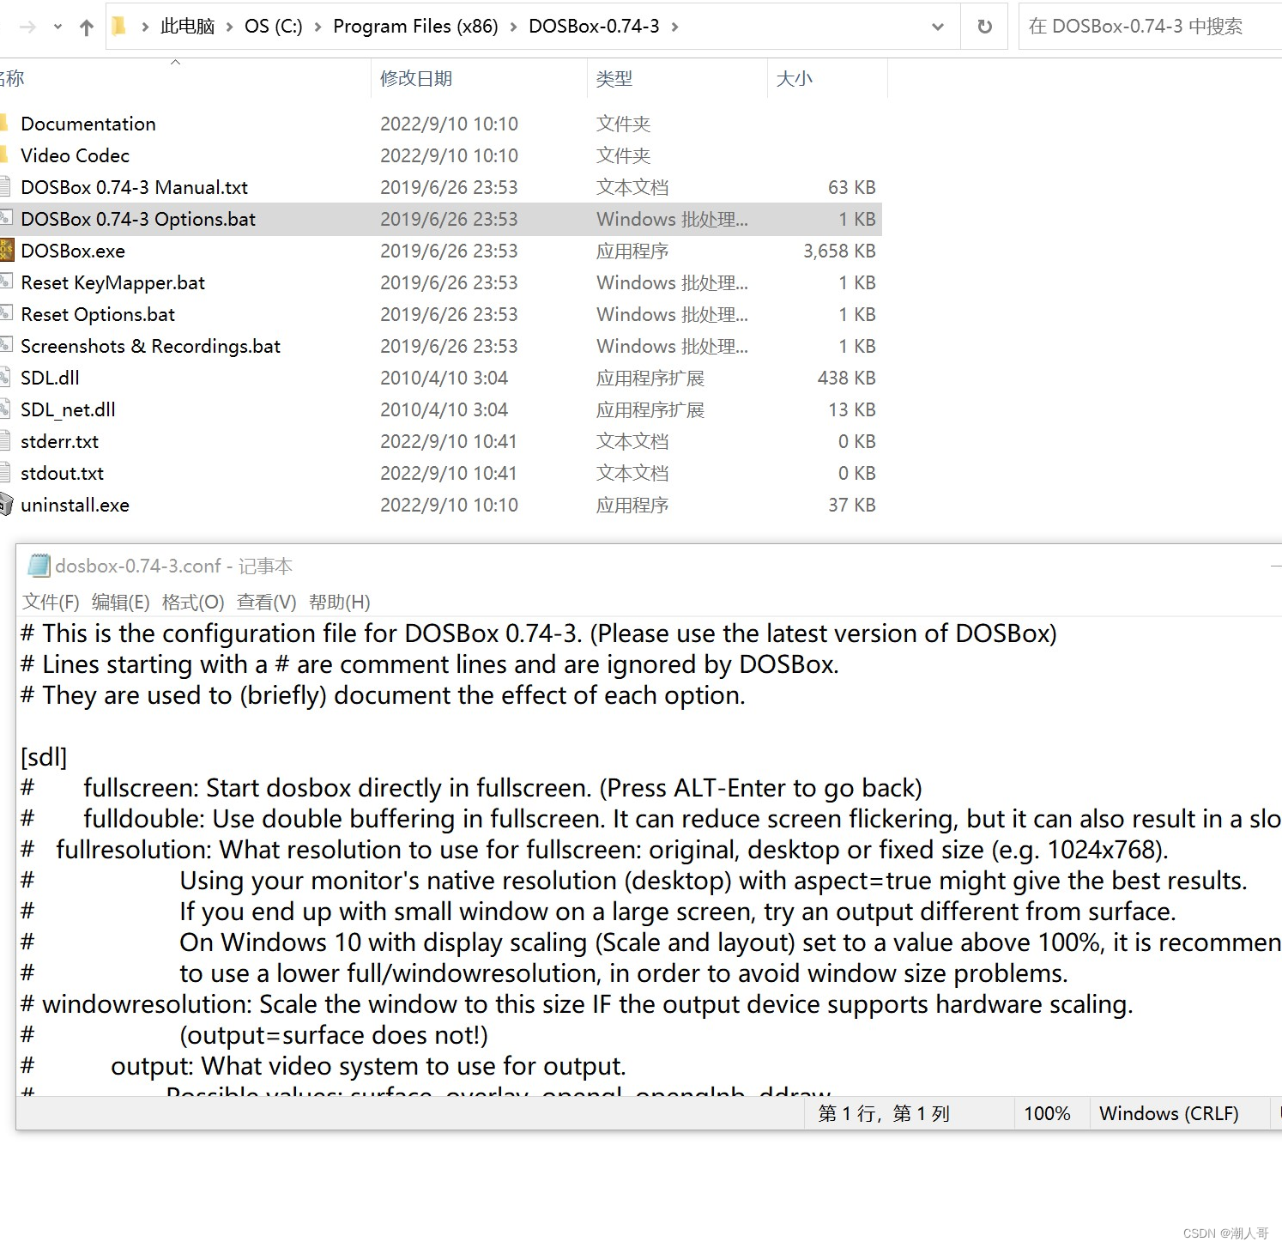
Task: Click the 63 KB size cell
Action: pyautogui.click(x=851, y=187)
